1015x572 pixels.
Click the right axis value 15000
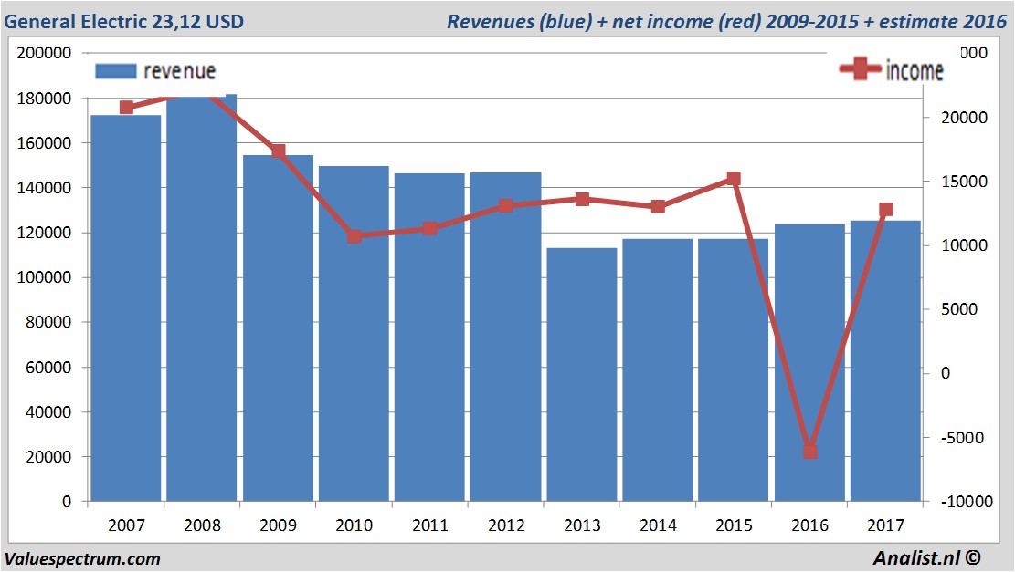pos(964,182)
